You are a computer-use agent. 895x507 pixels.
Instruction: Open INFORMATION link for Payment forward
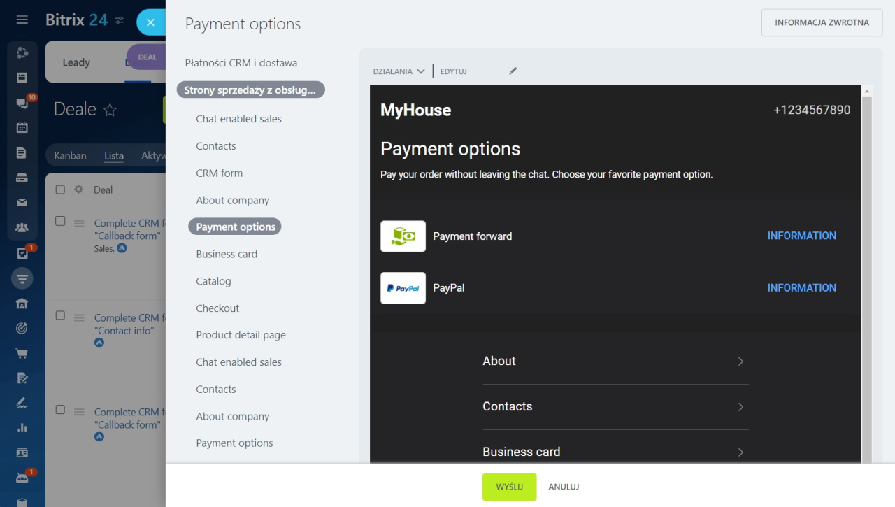[801, 236]
